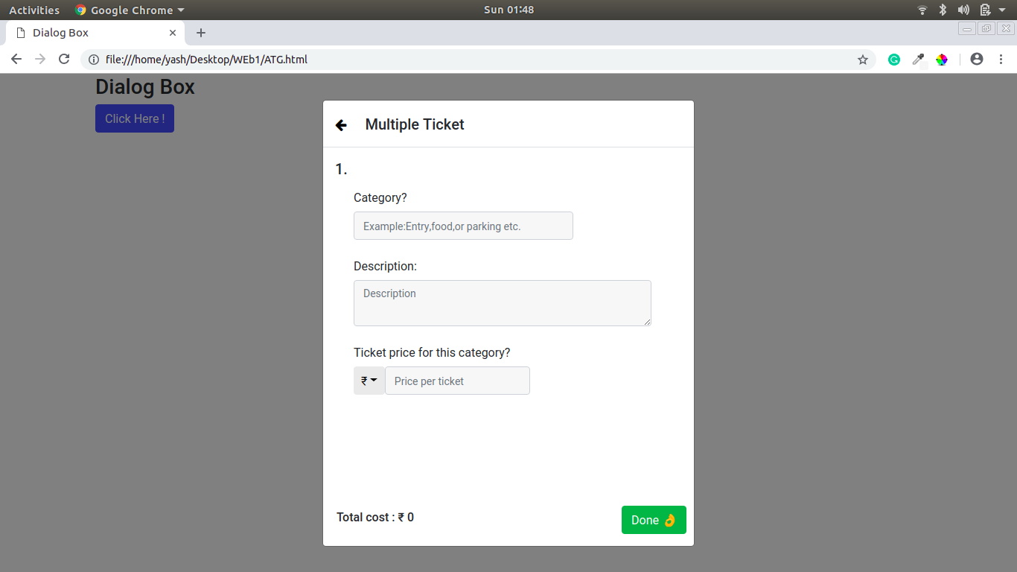This screenshot has height=572, width=1017.
Task: Open the Chrome profile avatar
Action: click(x=977, y=59)
